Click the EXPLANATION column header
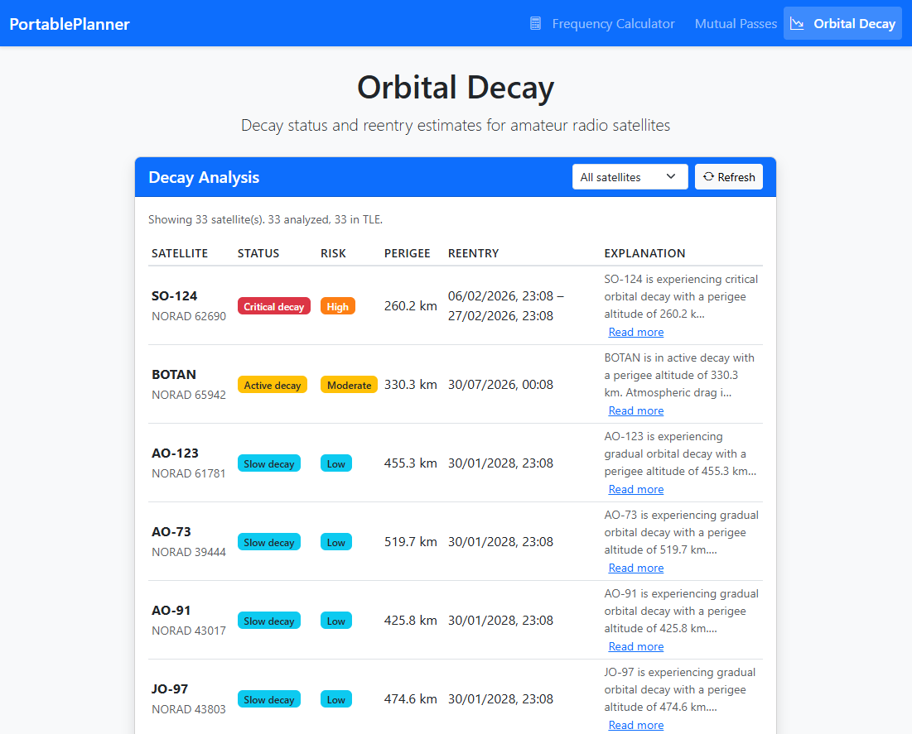Viewport: 912px width, 734px height. tap(644, 252)
